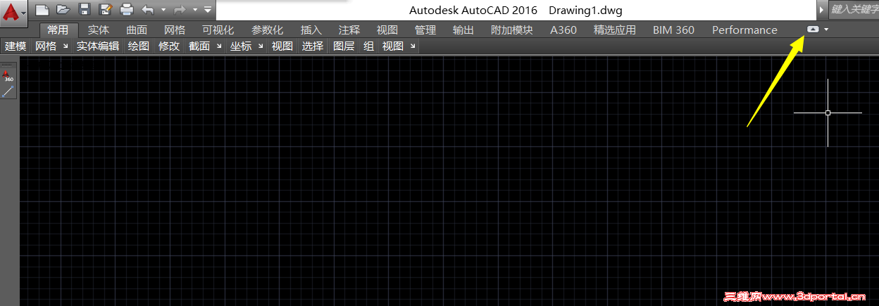
Task: Click the Plot printer icon
Action: (x=127, y=10)
